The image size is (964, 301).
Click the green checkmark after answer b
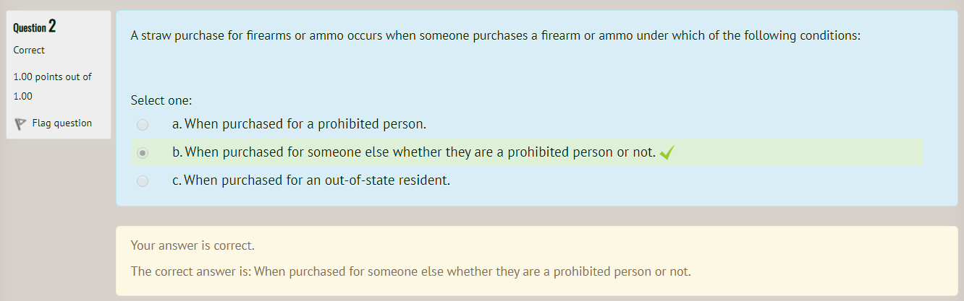(667, 153)
